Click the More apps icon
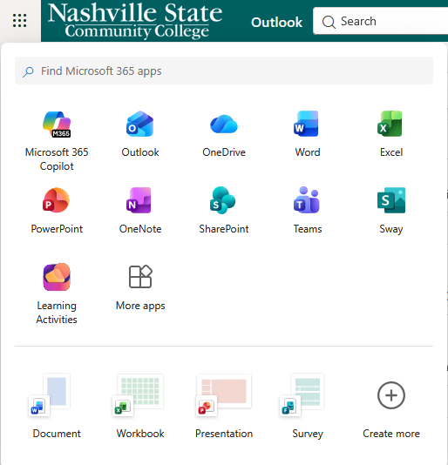Viewport: 448px width, 465px height. (140, 277)
